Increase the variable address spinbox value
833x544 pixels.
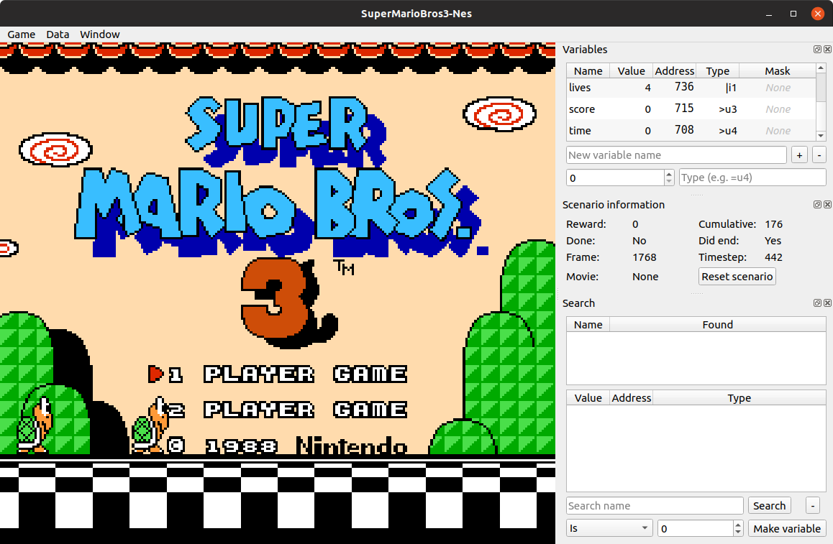pos(669,174)
